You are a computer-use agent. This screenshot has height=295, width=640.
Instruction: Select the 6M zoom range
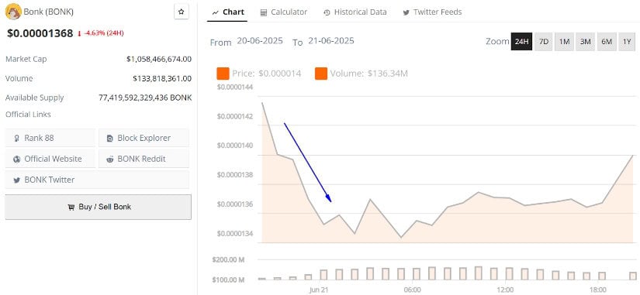tap(607, 42)
